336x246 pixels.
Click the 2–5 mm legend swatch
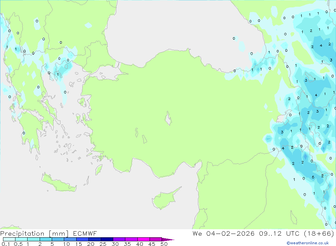click(46, 239)
